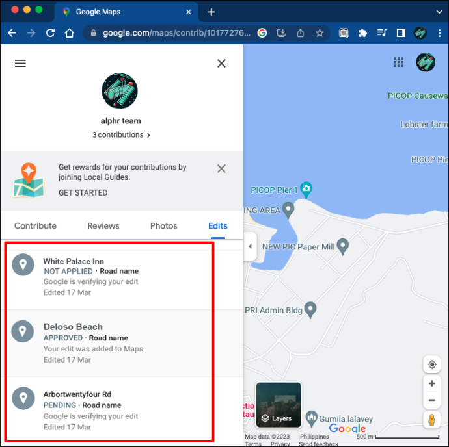Click the Send feedback link

point(318,444)
